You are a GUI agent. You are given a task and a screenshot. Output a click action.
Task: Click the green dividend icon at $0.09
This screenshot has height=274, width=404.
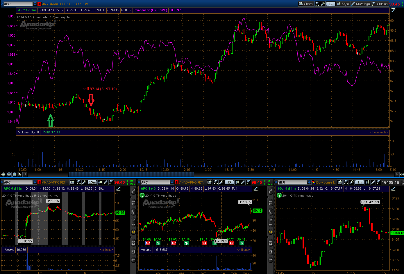coord(158,243)
